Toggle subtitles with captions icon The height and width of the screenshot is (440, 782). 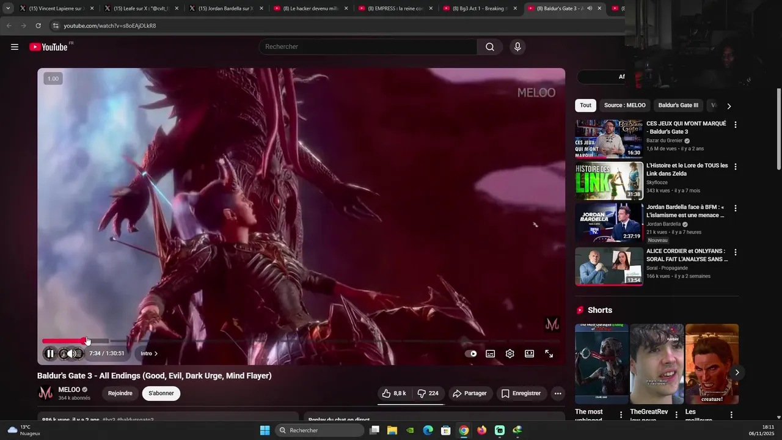(491, 353)
